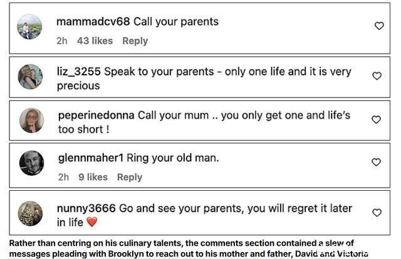401x259 pixels.
Task: Open the mammadcv68 username link
Action: (93, 21)
